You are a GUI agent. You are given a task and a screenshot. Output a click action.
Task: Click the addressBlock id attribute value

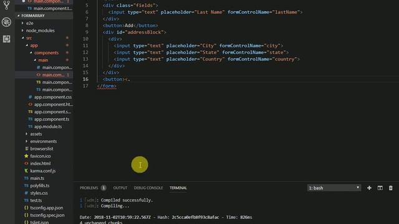(145, 32)
